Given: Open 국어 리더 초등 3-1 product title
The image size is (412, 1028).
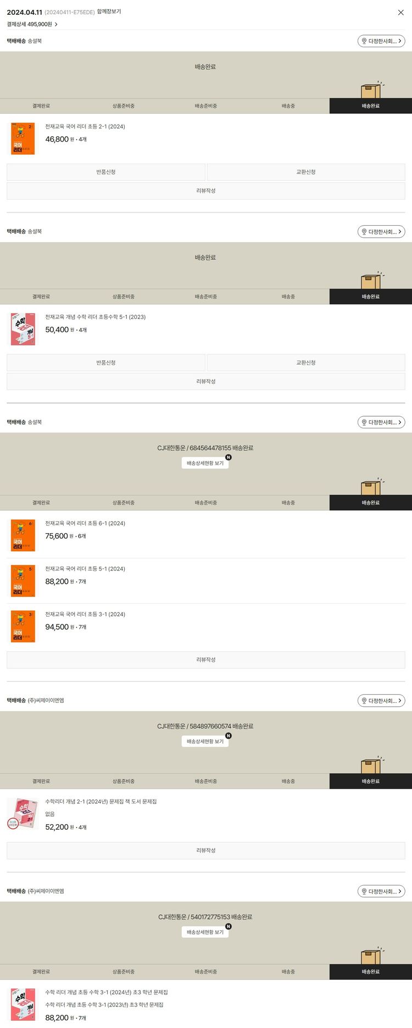Looking at the screenshot, I should [x=85, y=614].
